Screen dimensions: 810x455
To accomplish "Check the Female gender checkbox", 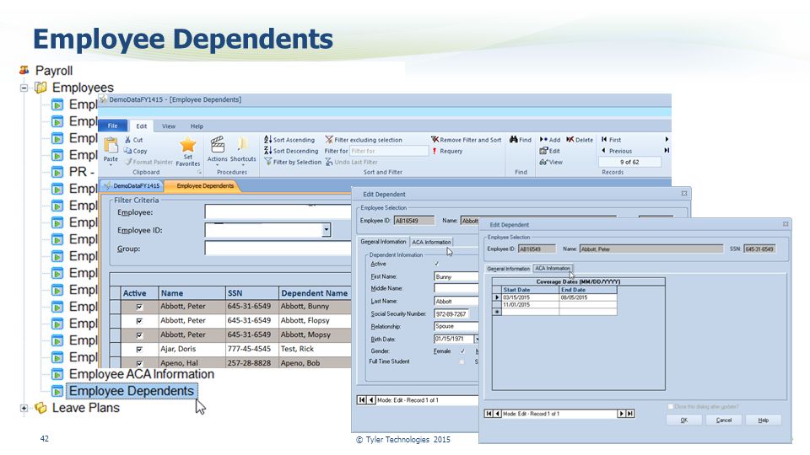I will pyautogui.click(x=462, y=351).
